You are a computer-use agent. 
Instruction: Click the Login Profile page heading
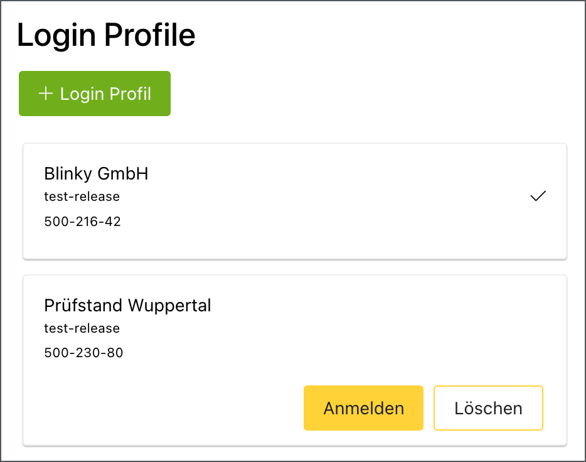tap(106, 35)
